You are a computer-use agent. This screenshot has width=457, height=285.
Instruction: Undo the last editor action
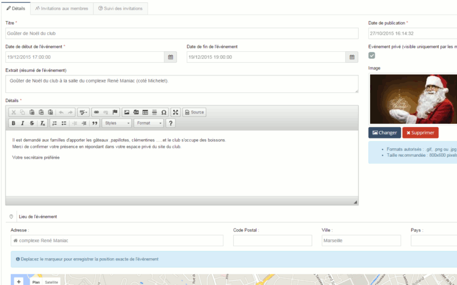click(x=61, y=112)
